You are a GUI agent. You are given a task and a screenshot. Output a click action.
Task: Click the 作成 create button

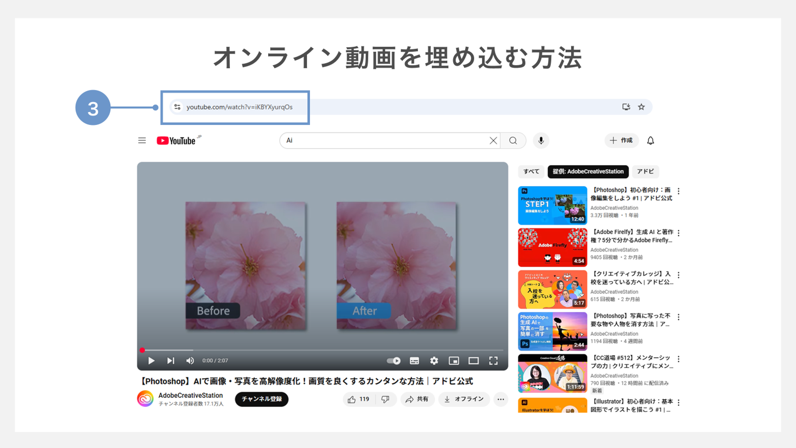pyautogui.click(x=621, y=141)
